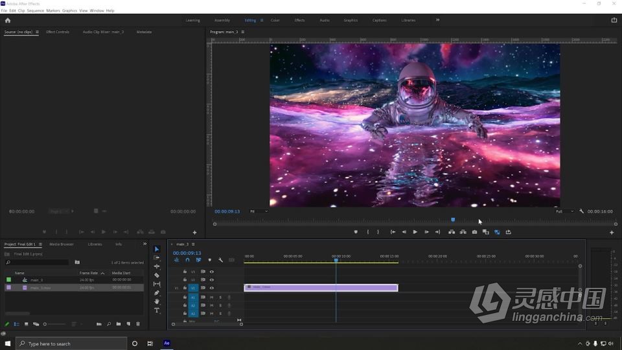Click the Export share icon in Program transport
Viewport: 622px width, 350px height.
509,232
